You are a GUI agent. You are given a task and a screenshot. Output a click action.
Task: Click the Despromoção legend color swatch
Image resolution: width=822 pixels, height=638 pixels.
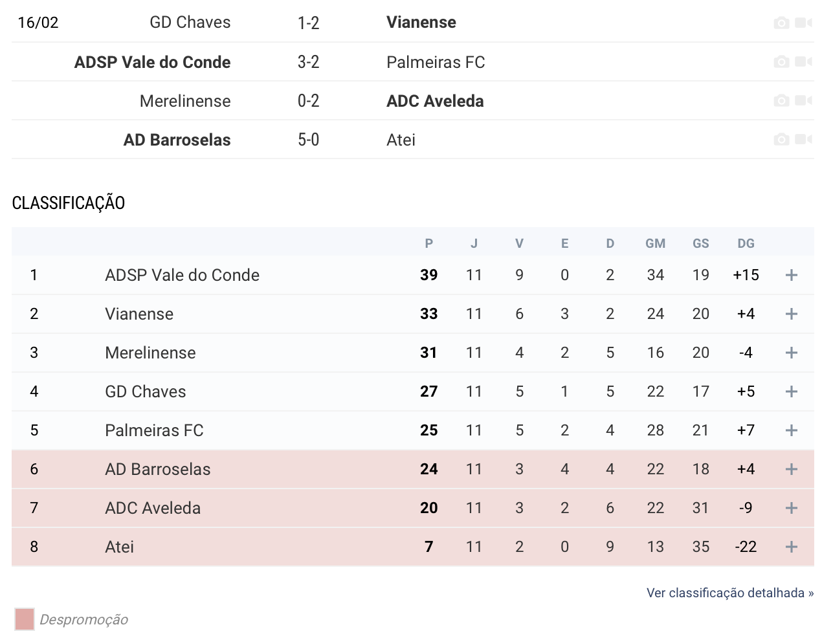point(25,619)
